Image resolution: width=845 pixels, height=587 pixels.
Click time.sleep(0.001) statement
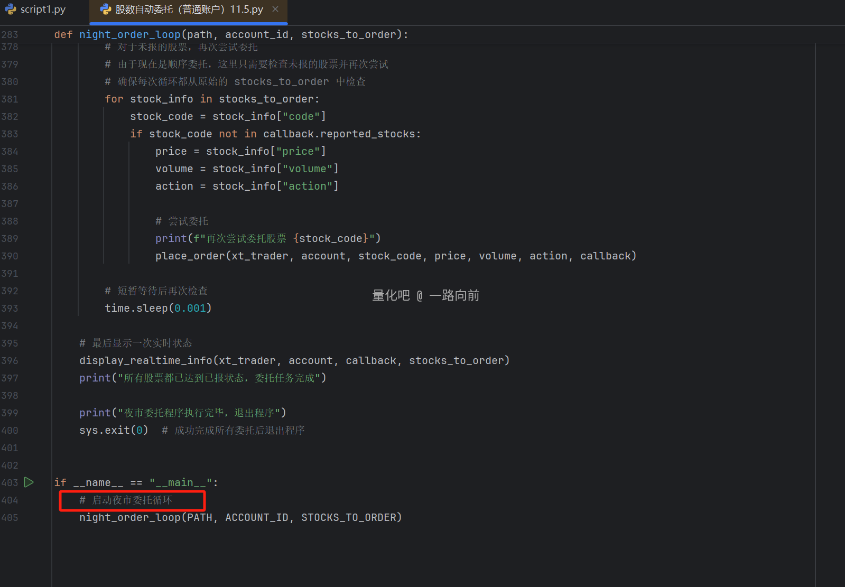tap(157, 308)
